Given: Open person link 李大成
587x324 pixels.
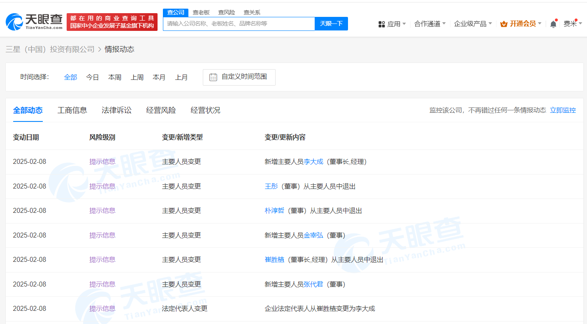Looking at the screenshot, I should click(x=313, y=161).
